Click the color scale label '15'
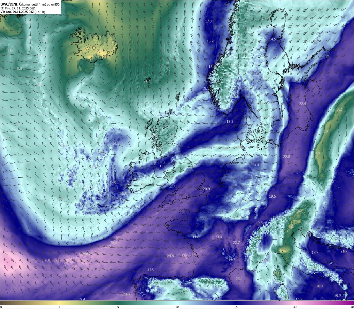This screenshot has height=309, width=354. coord(236,307)
